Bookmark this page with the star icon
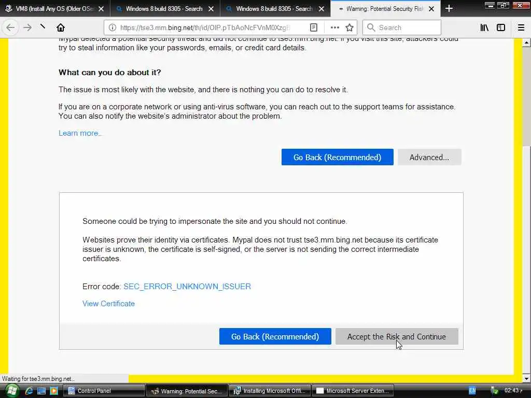This screenshot has width=531, height=398. [x=350, y=27]
